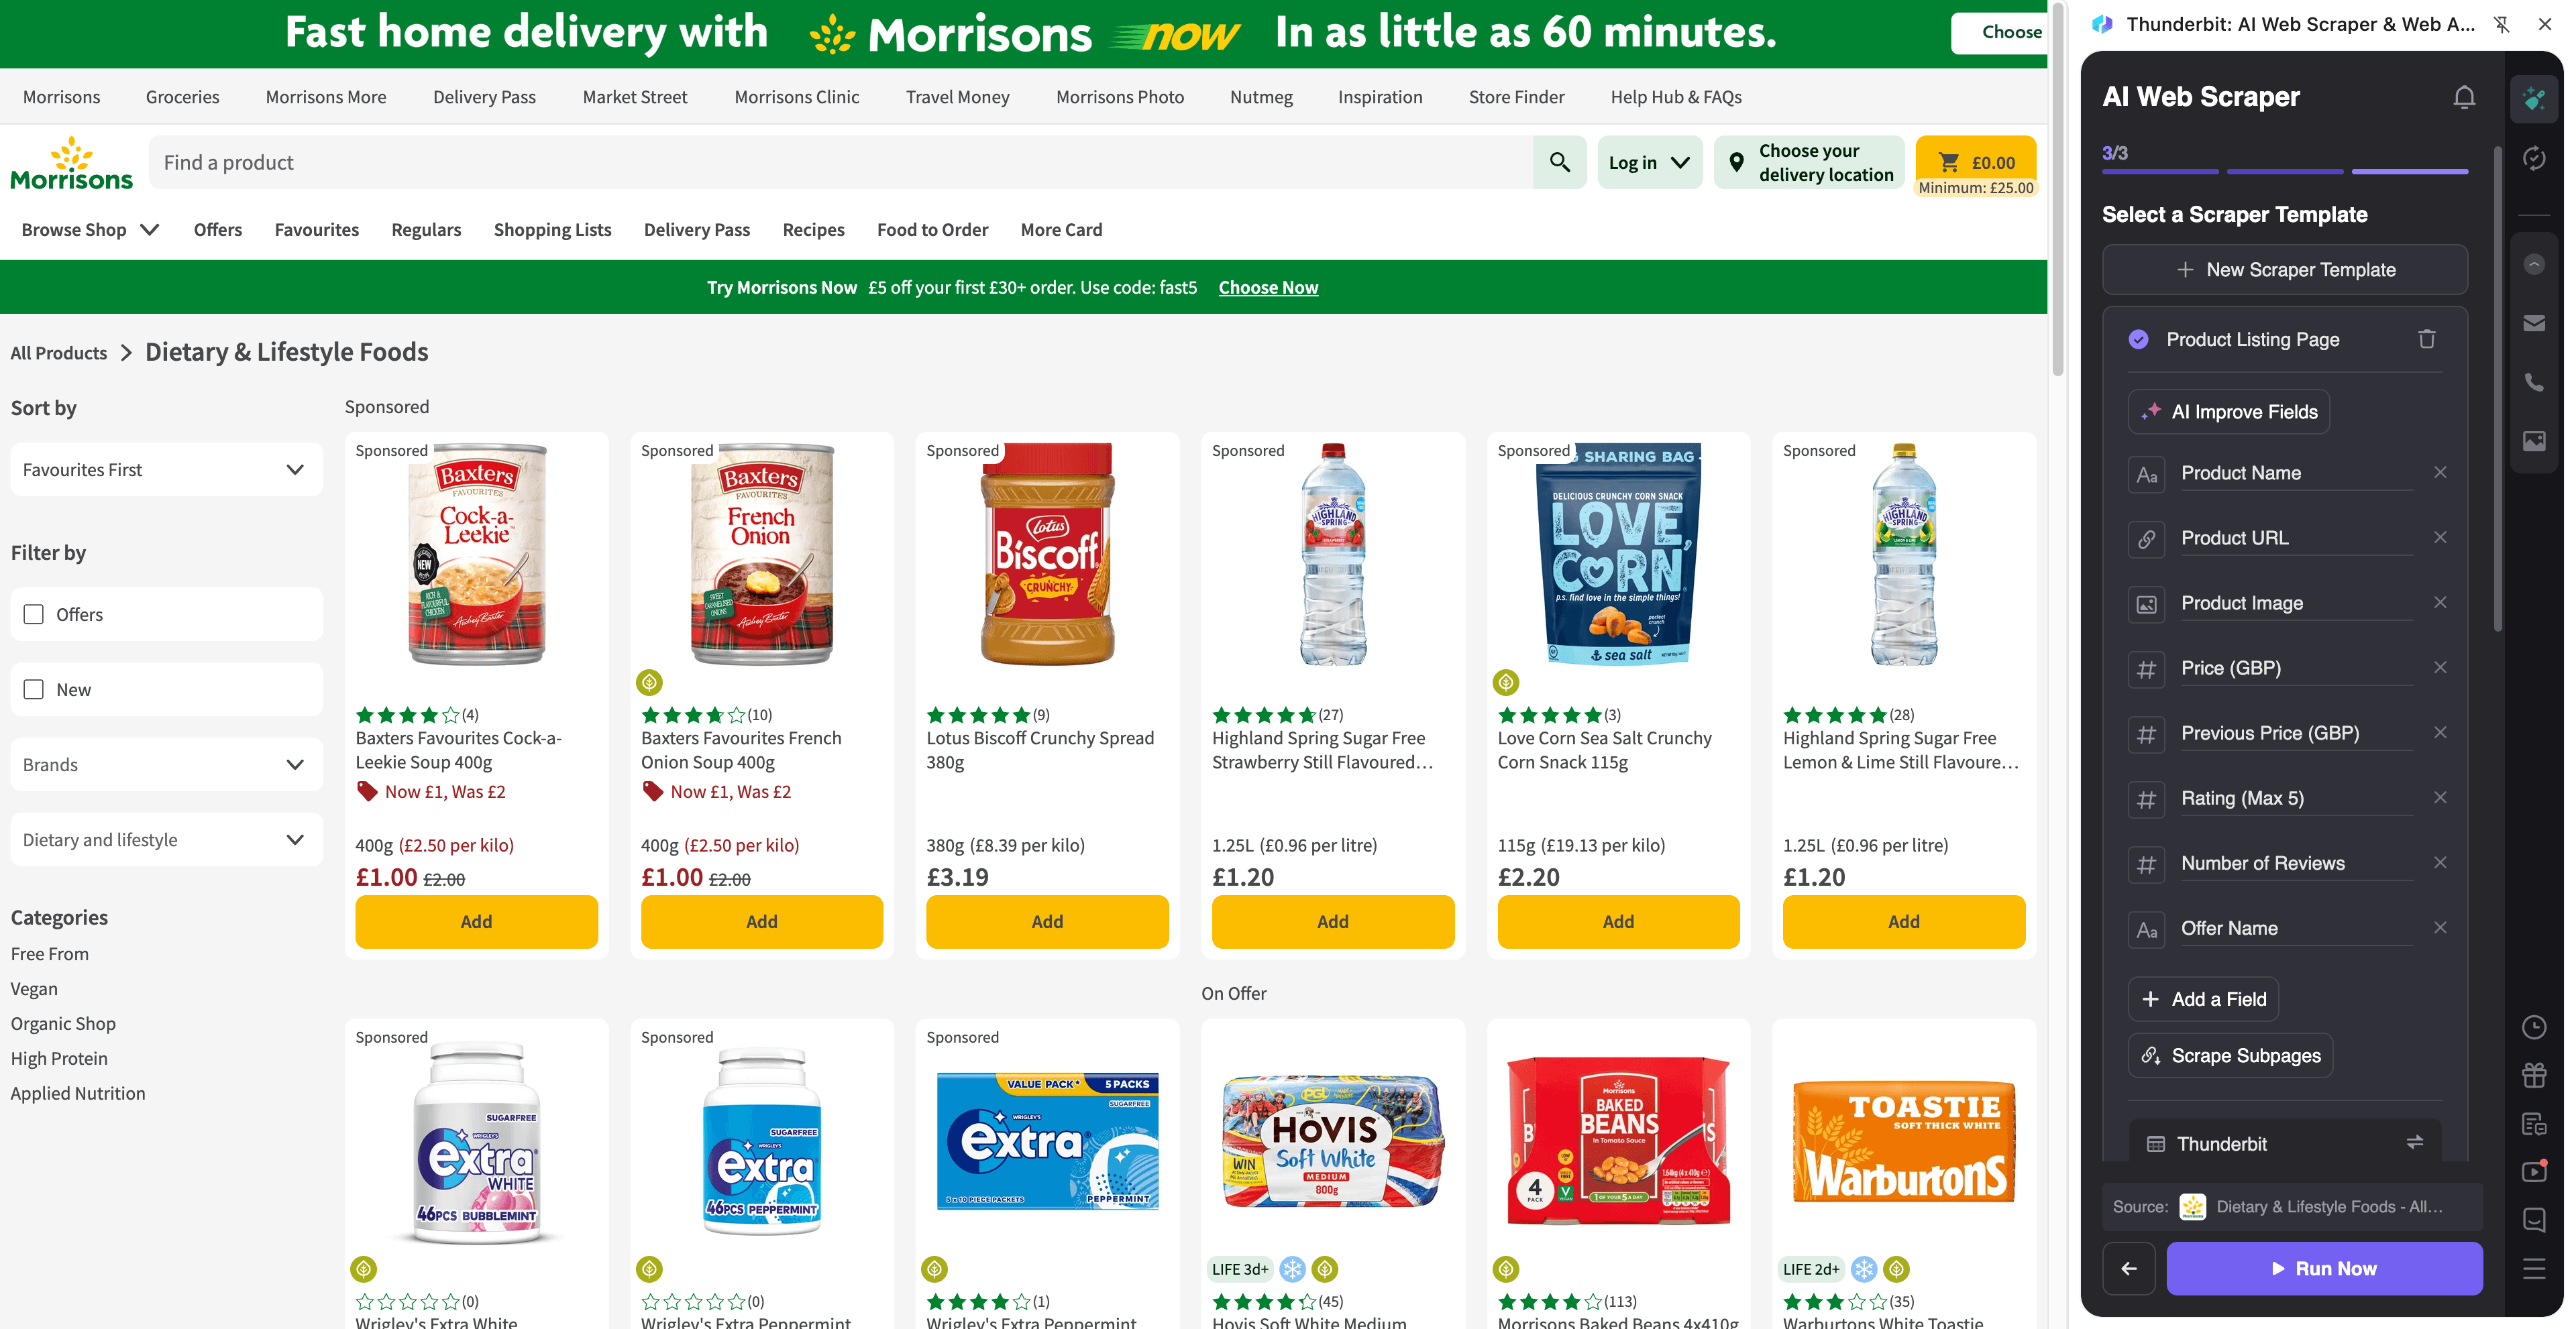Open the Market Street navigation menu
2576x1329 pixels.
[x=635, y=96]
